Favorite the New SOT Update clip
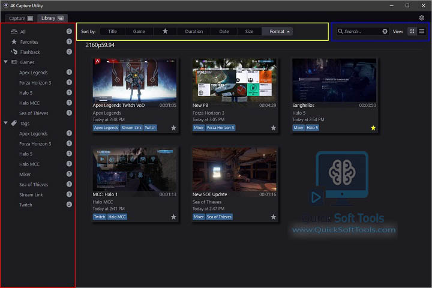Image resolution: width=432 pixels, height=288 pixels. pos(274,217)
